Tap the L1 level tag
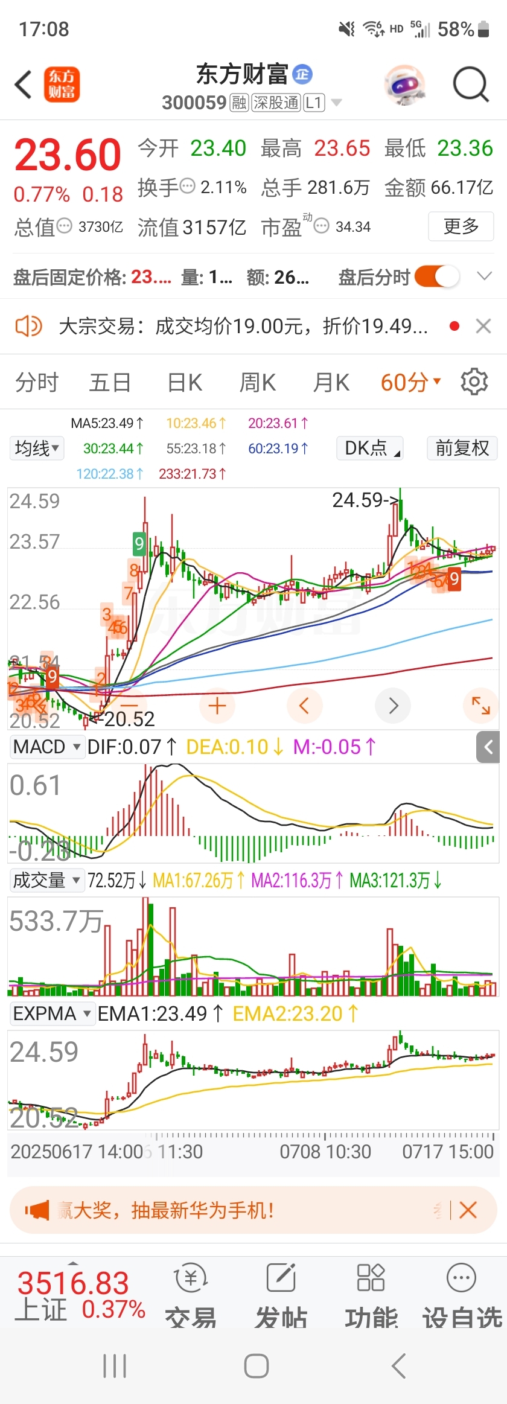The height and width of the screenshot is (1404, 507). coord(314,103)
